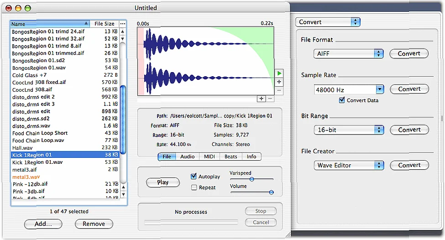The image size is (445, 240).
Task: Open the File Format AIFF dropdown
Action: point(349,53)
